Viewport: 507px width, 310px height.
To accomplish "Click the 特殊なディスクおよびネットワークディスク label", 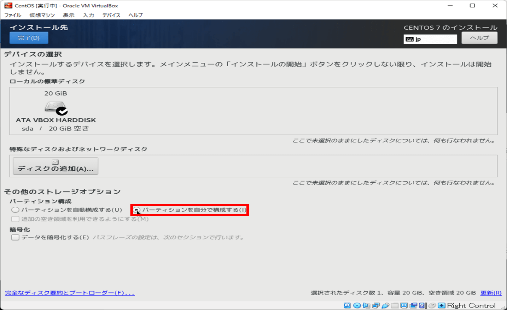I will (x=78, y=149).
